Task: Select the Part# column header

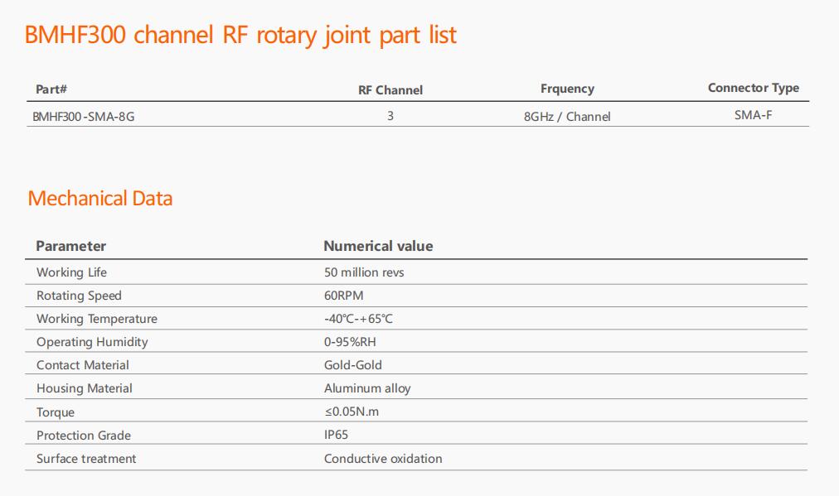Action: point(51,89)
